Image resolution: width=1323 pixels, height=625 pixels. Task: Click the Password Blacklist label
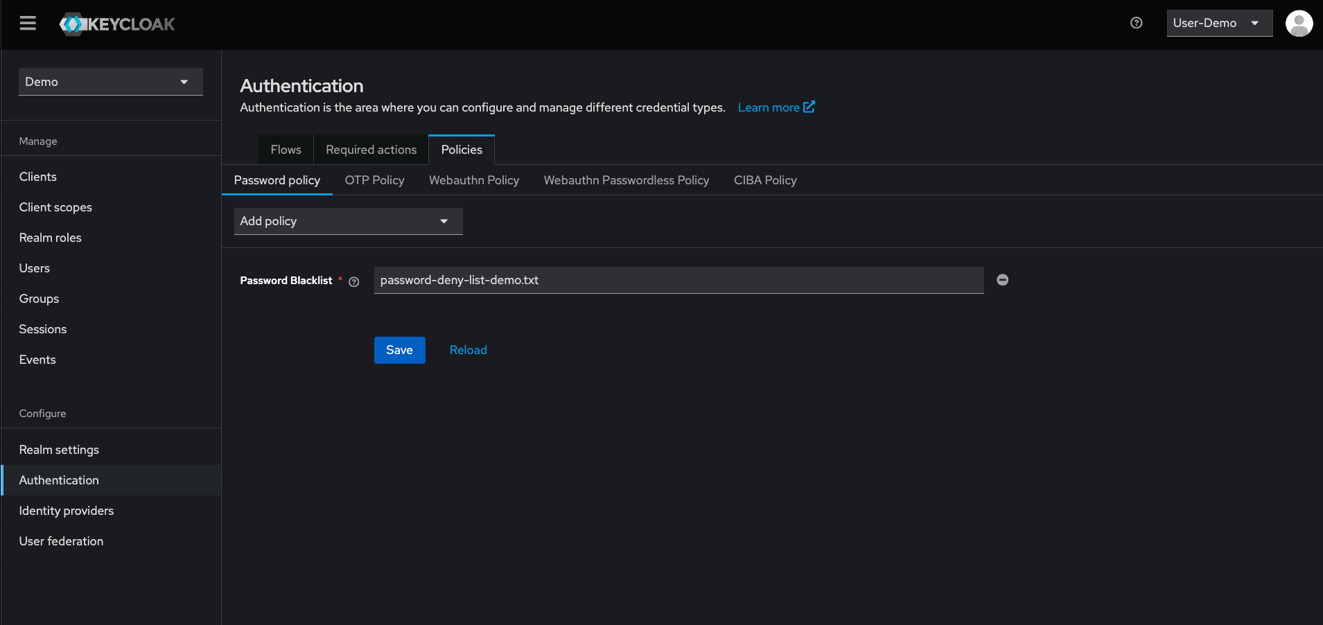click(286, 281)
